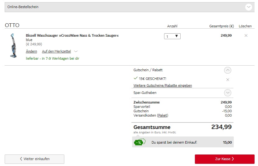
Task: Delete the Bissell Waschsauger from cart
Action: [246, 35]
